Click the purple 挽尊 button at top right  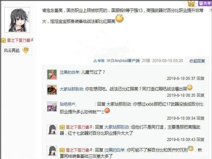[205, 3]
